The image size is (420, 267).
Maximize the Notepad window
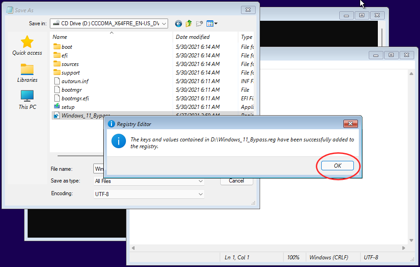pyautogui.click(x=391, y=55)
